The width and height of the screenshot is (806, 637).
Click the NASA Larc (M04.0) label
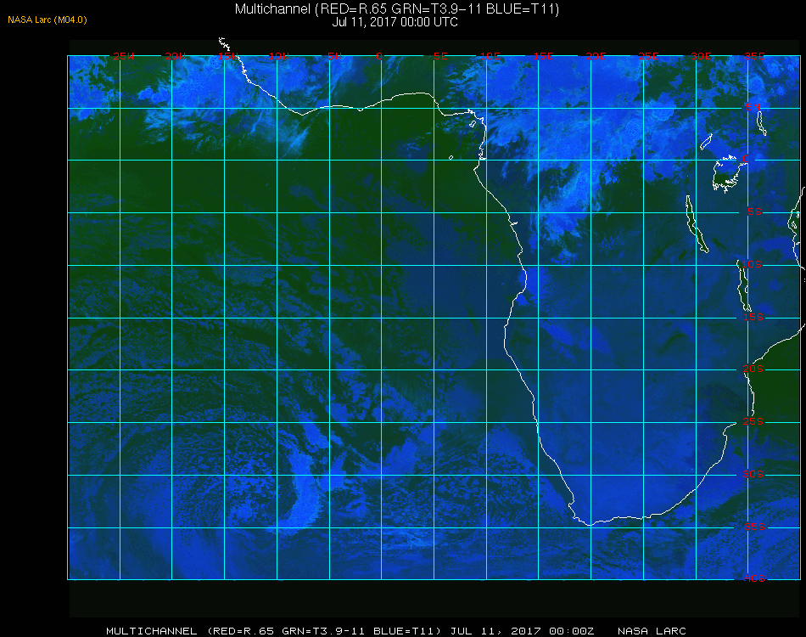point(48,20)
